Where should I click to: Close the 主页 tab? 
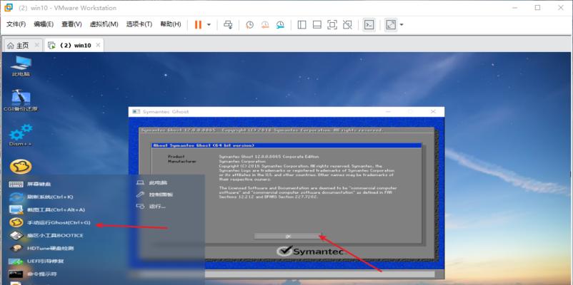point(36,45)
